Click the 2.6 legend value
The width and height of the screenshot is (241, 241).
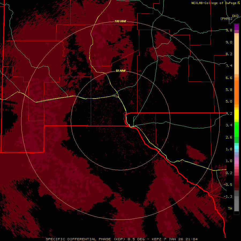click(229, 137)
